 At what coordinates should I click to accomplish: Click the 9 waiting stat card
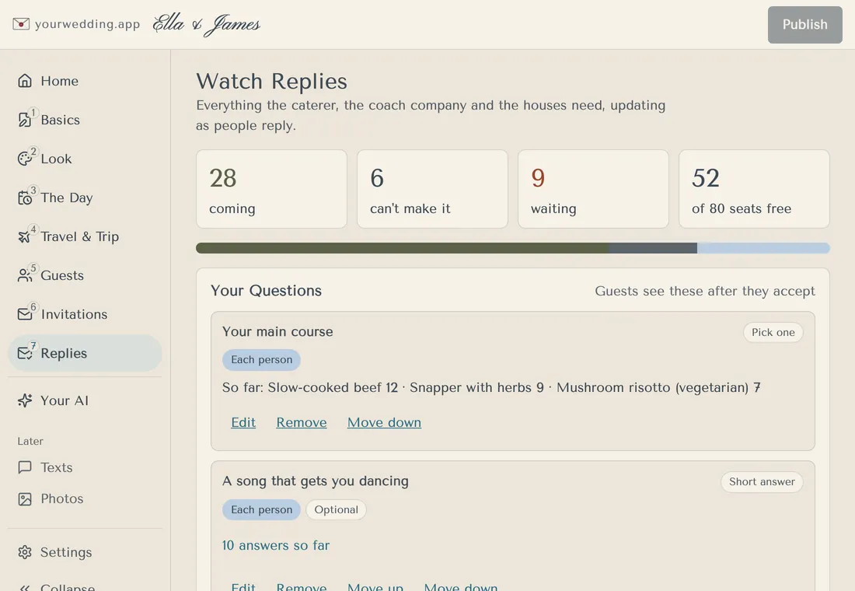click(593, 189)
